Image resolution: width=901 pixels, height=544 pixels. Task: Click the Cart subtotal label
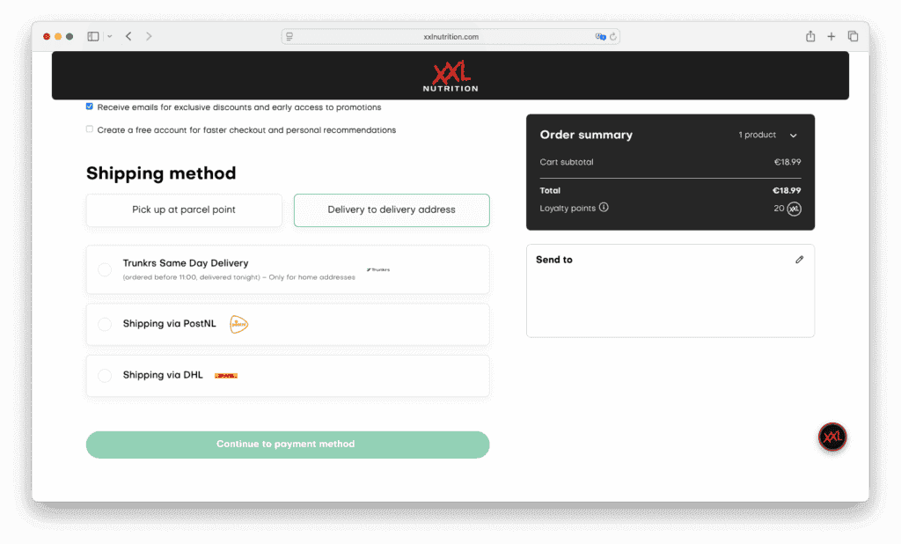point(567,162)
